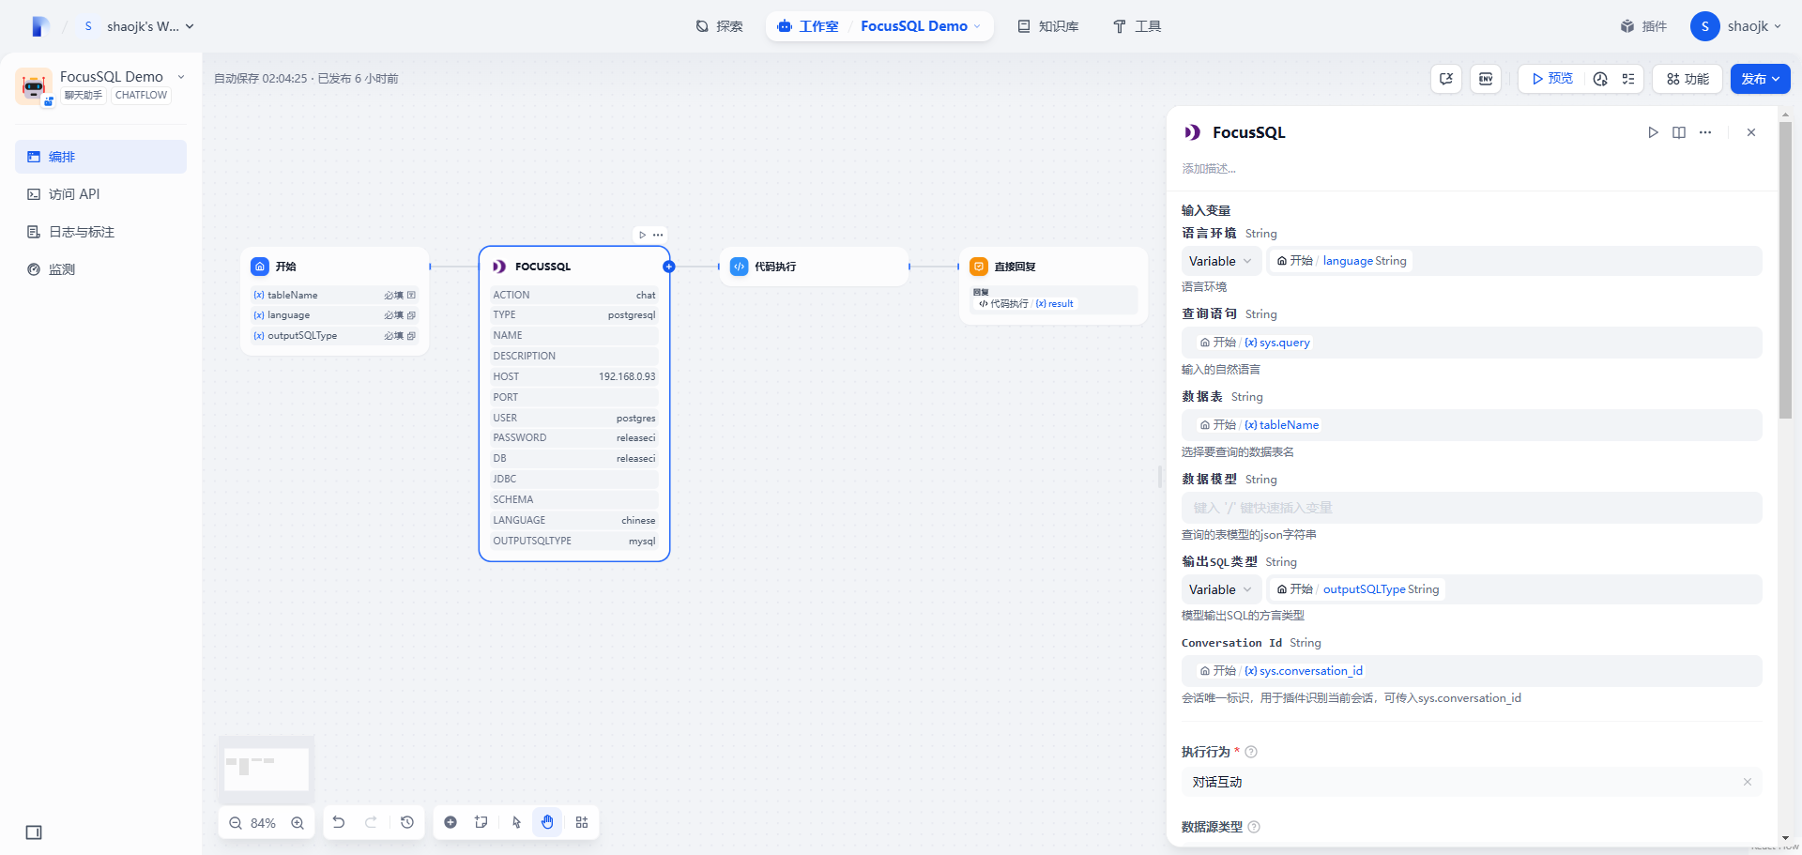Screen dimensions: 1802x855
Task: Switch to hand pan mode
Action: [x=548, y=822]
